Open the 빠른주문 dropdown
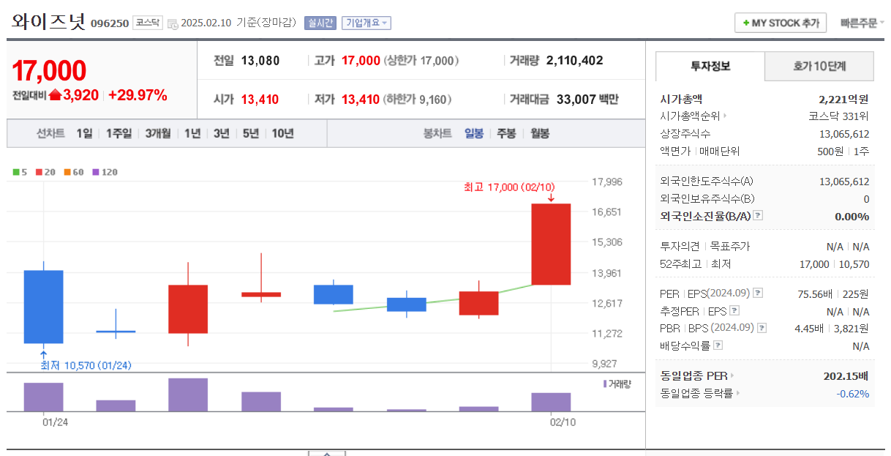Viewport: 891px width, 456px height. coord(862,23)
